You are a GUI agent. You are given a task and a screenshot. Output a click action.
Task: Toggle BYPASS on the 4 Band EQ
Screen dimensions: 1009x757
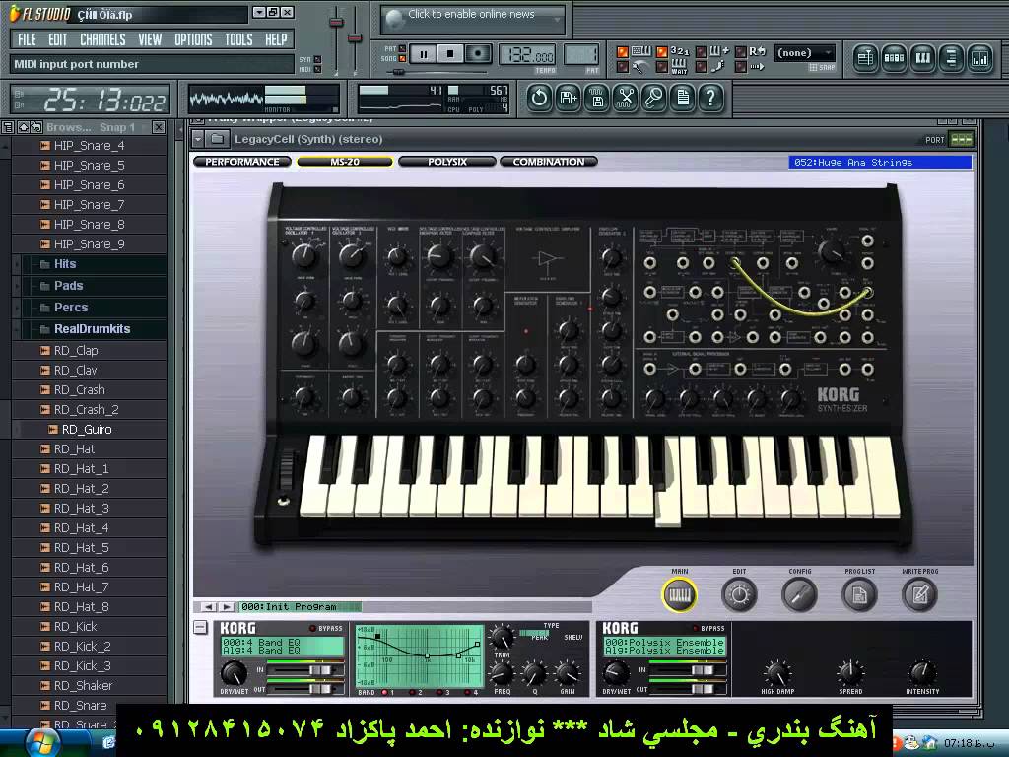click(x=313, y=628)
